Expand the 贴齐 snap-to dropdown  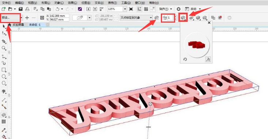(x=166, y=9)
